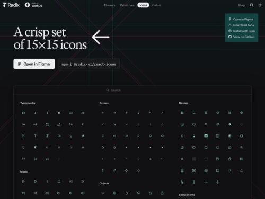
Task: Select View on GitHub in side menu
Action: pos(241,37)
